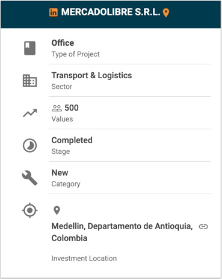
Task: Click the 500 jobs value
Action: pyautogui.click(x=72, y=108)
